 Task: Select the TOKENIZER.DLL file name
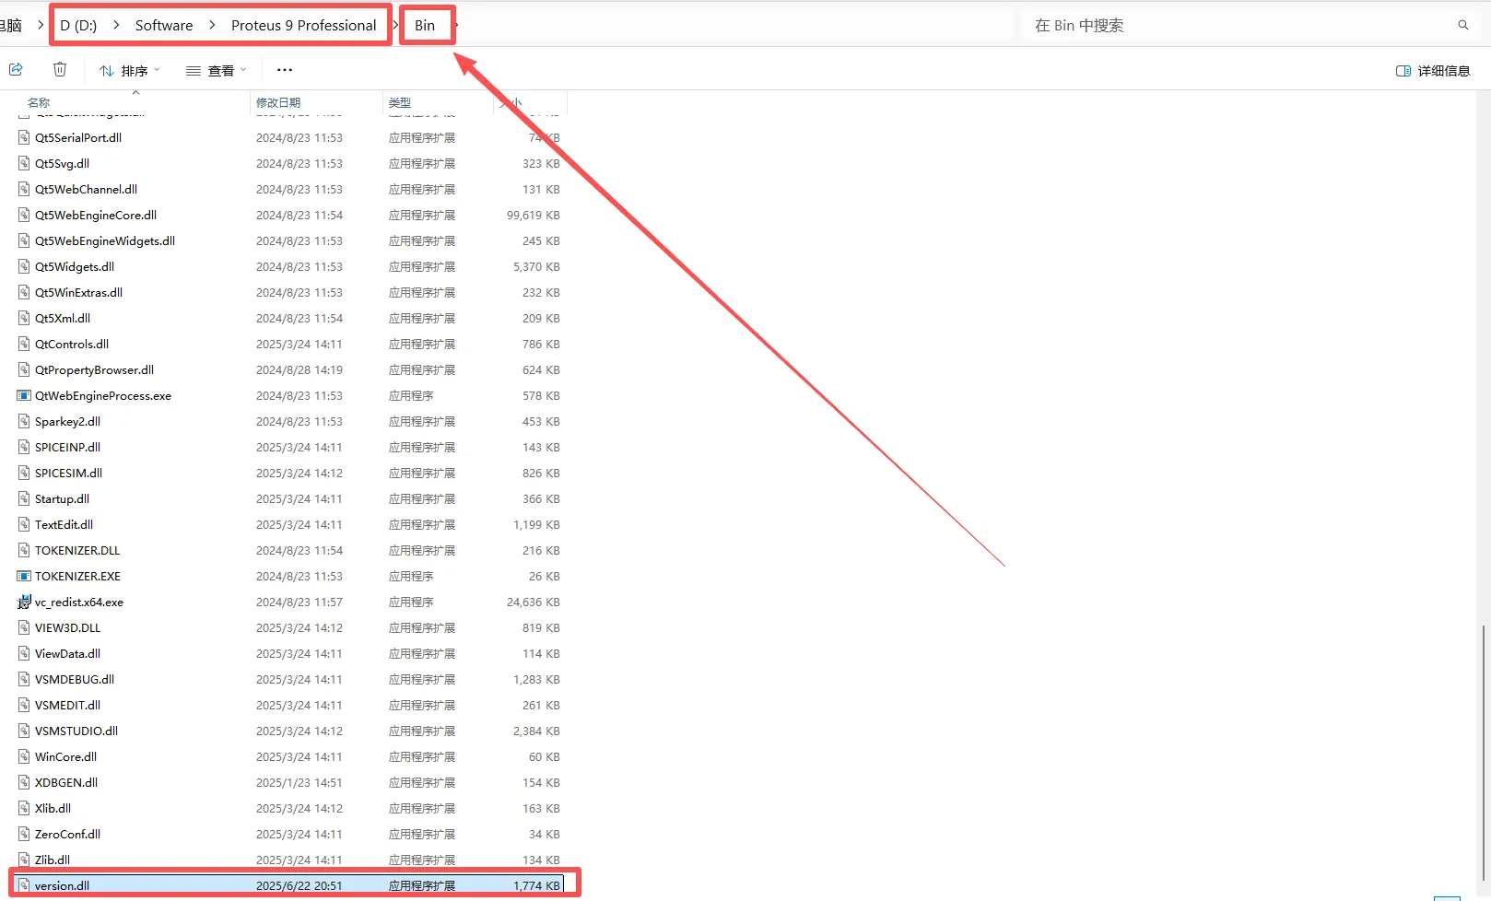pyautogui.click(x=77, y=550)
